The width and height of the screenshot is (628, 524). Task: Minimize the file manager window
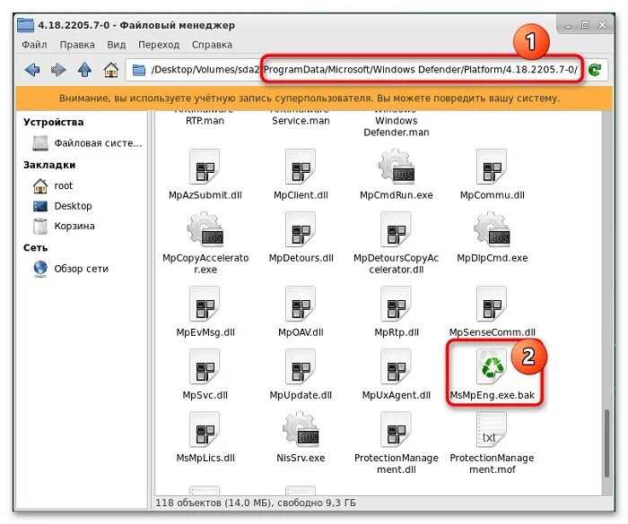(568, 26)
